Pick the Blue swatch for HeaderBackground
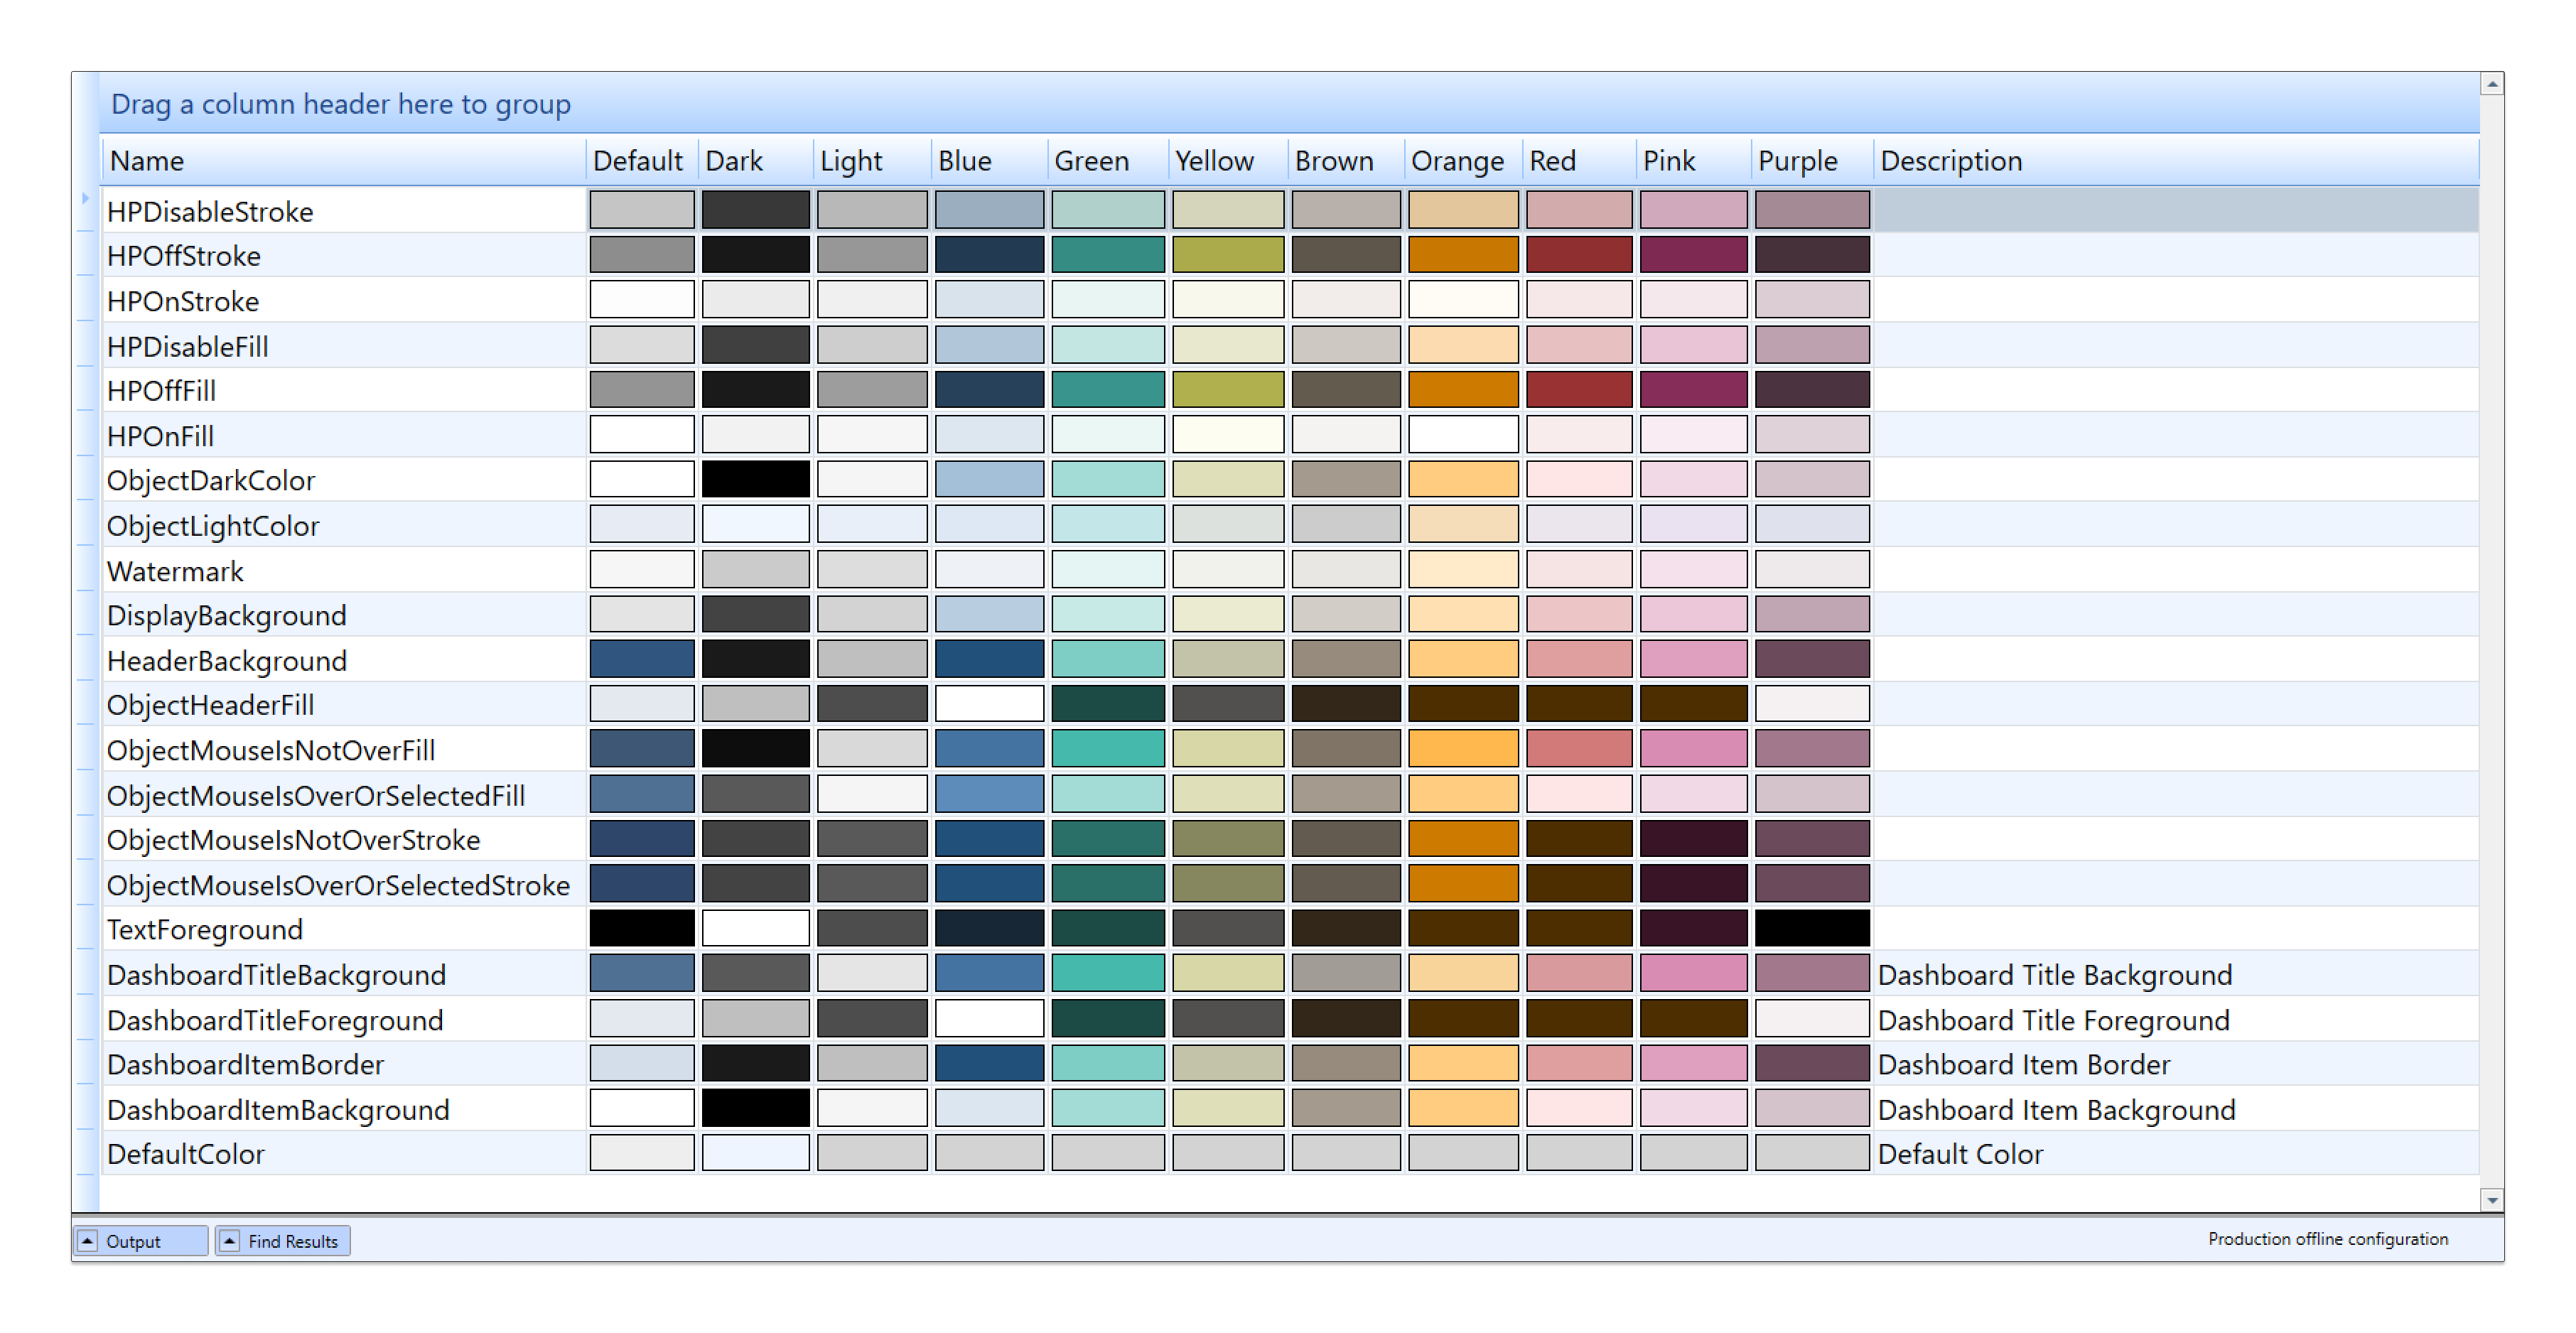The image size is (2576, 1333). click(989, 660)
